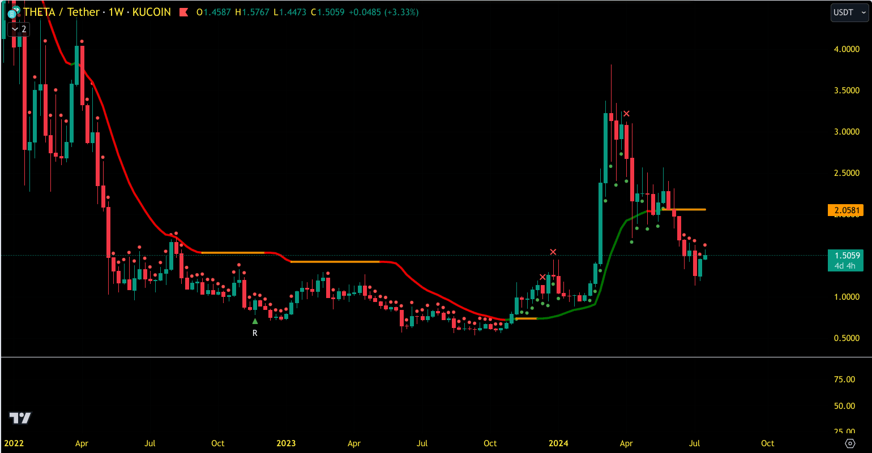Screen dimensions: 872x453
Task: Click the change value +0.0485 (+3.33%)
Action: (383, 12)
